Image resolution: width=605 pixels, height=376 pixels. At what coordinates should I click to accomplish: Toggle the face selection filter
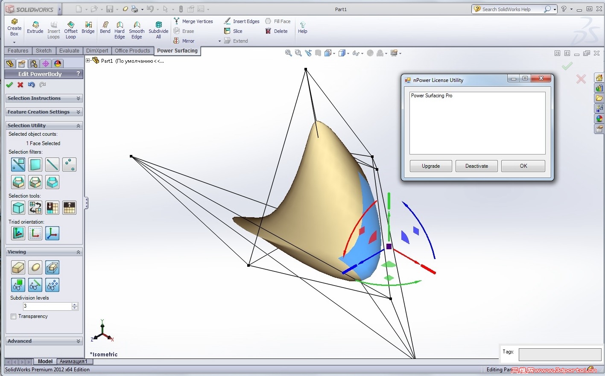(x=35, y=164)
